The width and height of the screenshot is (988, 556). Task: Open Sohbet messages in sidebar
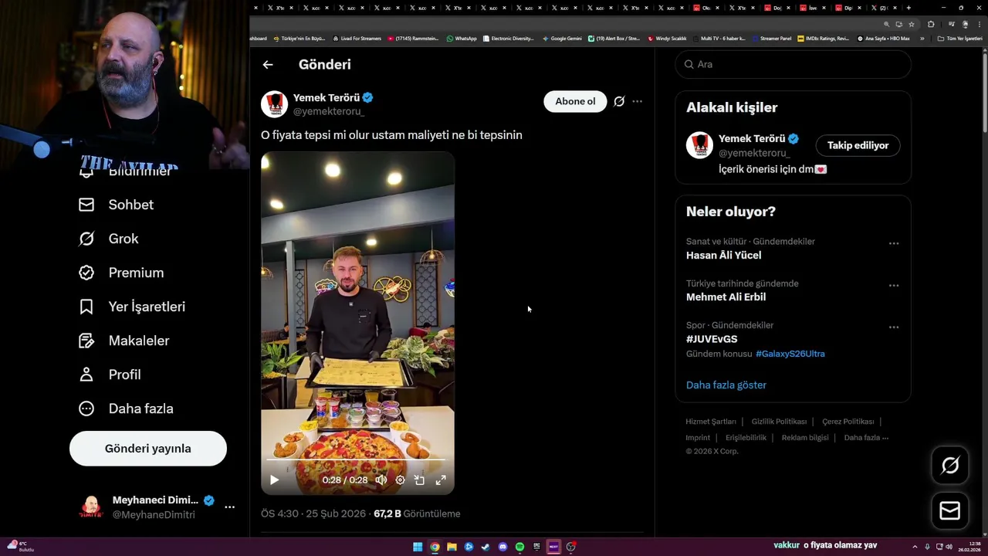tap(116, 205)
